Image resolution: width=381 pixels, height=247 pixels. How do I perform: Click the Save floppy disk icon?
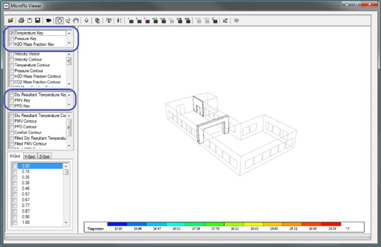coord(37,21)
